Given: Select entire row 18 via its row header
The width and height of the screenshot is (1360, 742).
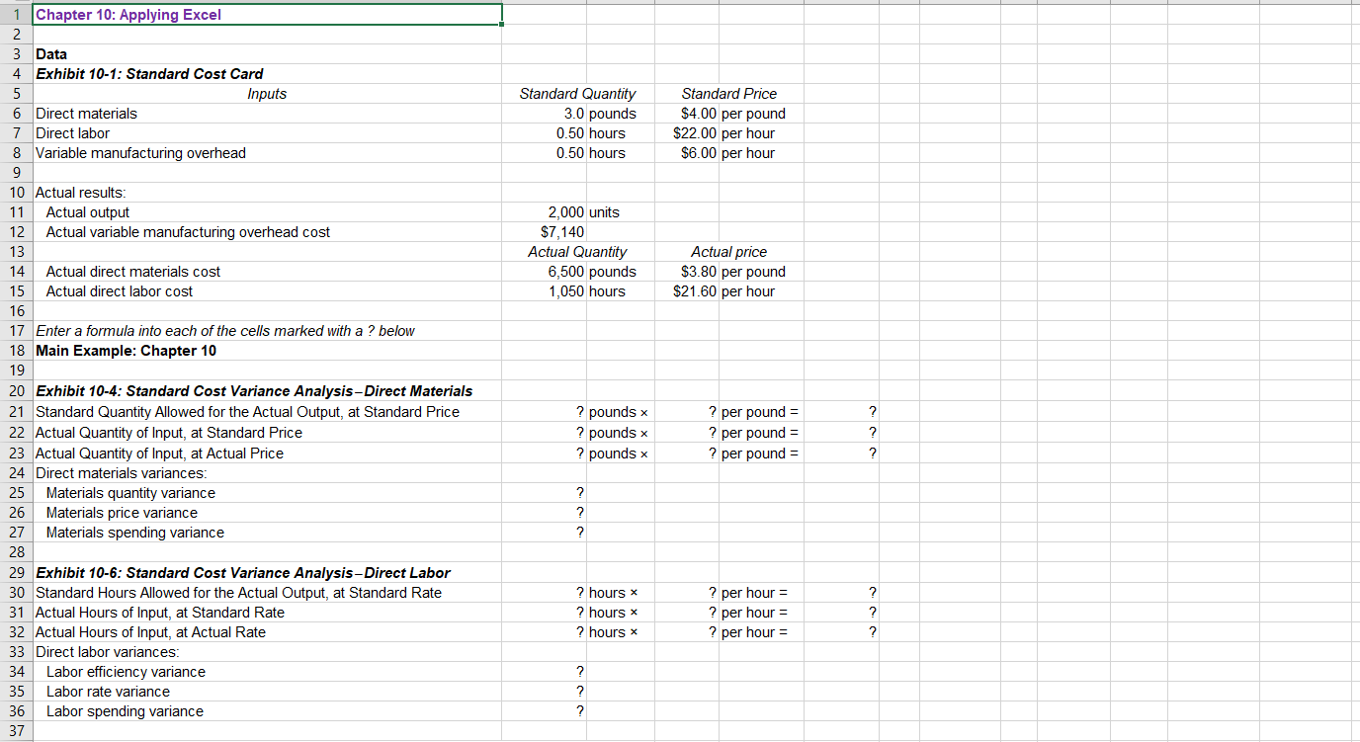Looking at the screenshot, I should point(16,351).
